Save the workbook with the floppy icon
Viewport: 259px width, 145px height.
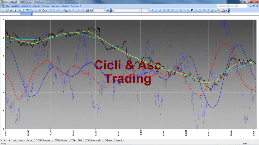(11, 10)
